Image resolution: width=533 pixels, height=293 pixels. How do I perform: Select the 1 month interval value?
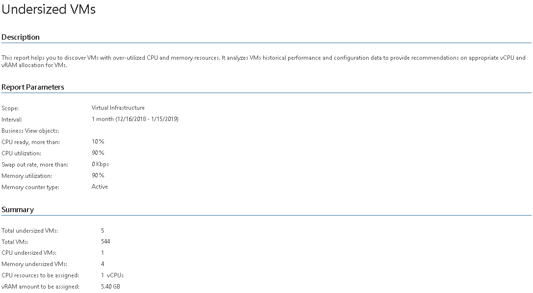135,119
